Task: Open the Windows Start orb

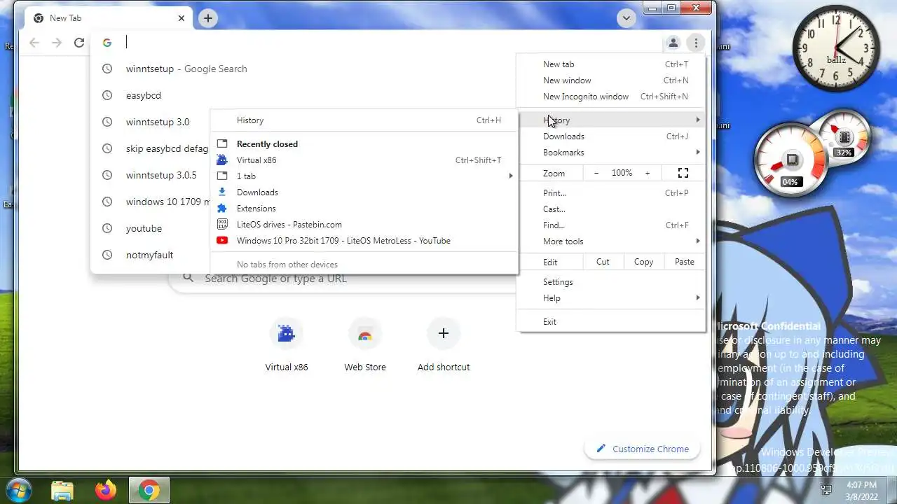Action: (x=20, y=490)
